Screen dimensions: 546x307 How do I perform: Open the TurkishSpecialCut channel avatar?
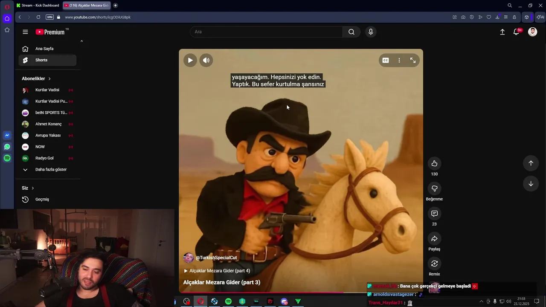[x=188, y=258]
